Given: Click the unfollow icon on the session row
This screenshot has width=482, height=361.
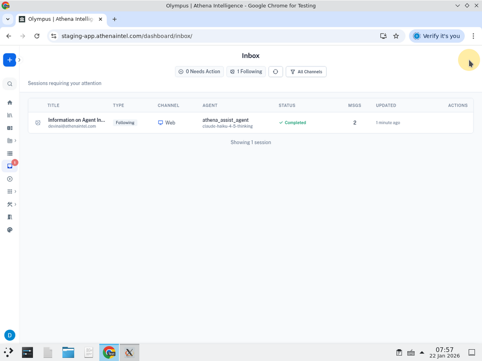Looking at the screenshot, I should click(38, 123).
